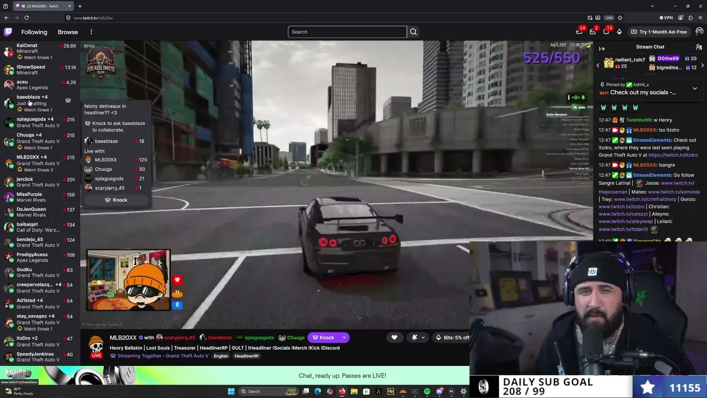Open the user profile avatar menu
Image resolution: width=707 pixels, height=398 pixels.
click(x=699, y=32)
